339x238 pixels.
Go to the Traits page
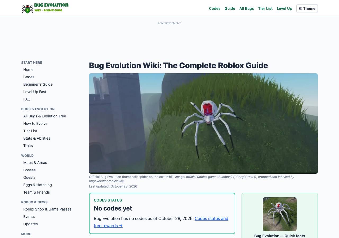pyautogui.click(x=28, y=146)
